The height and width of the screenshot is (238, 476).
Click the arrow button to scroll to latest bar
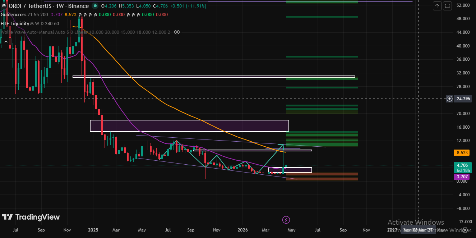click(437, 6)
